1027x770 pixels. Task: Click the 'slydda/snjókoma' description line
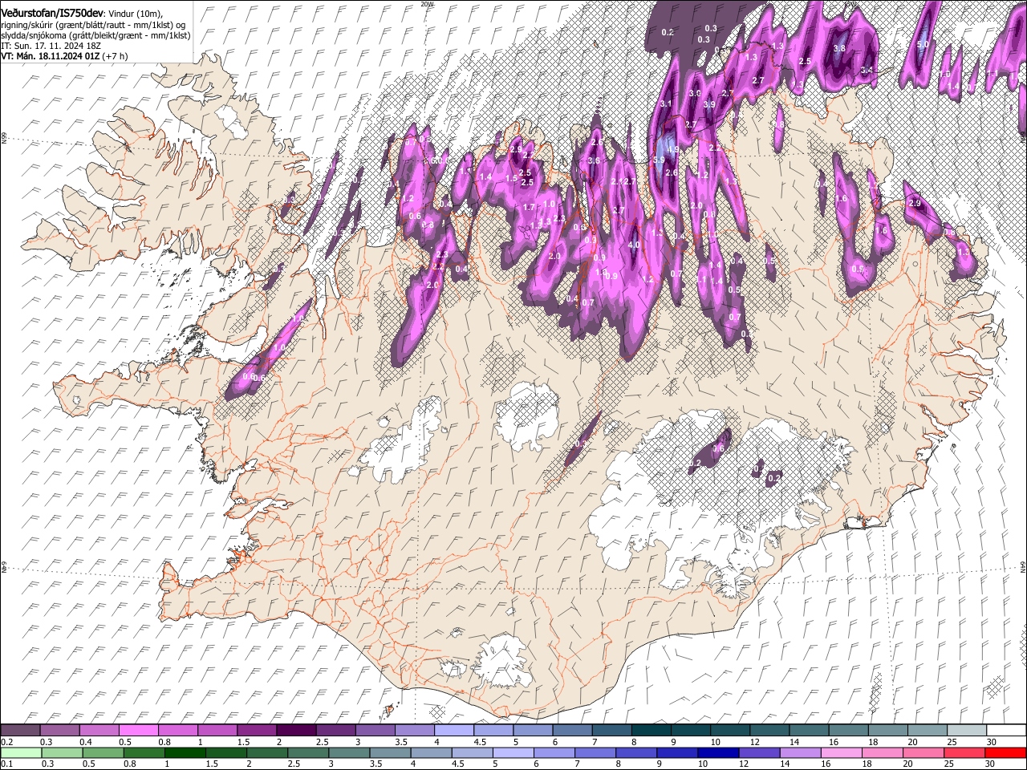95,35
